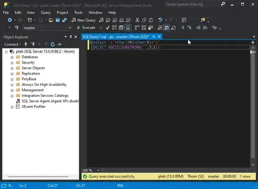The height and width of the screenshot is (189, 258).
Task: Click the Refresh icon in Object Explorer
Action: (x=53, y=44)
